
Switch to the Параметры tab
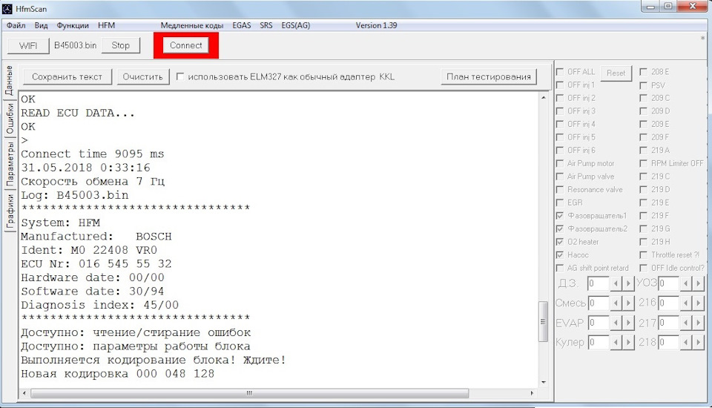(x=10, y=163)
